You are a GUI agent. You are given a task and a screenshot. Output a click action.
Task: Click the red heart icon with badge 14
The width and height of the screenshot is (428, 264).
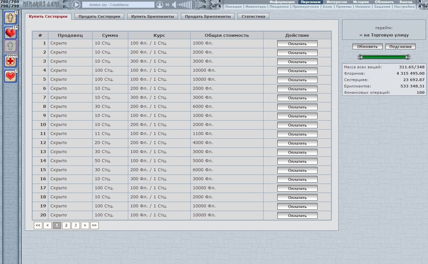10,32
